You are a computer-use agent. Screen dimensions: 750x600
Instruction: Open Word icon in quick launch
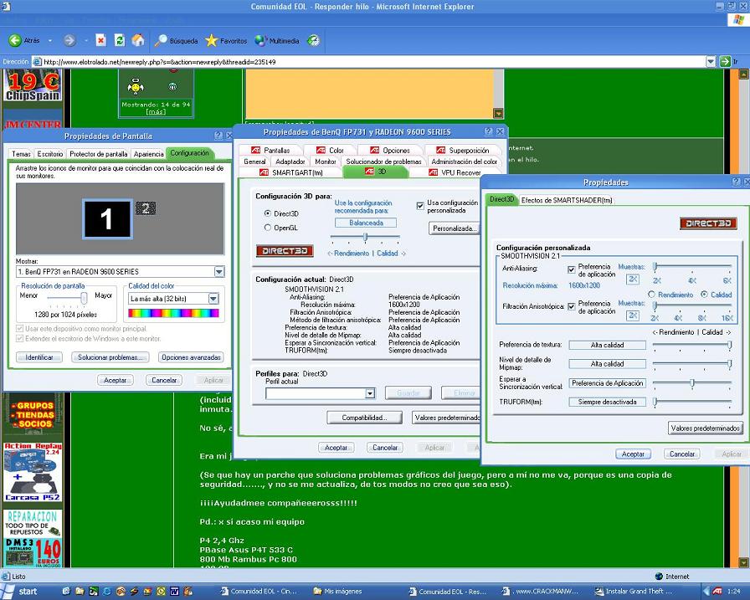tap(174, 592)
